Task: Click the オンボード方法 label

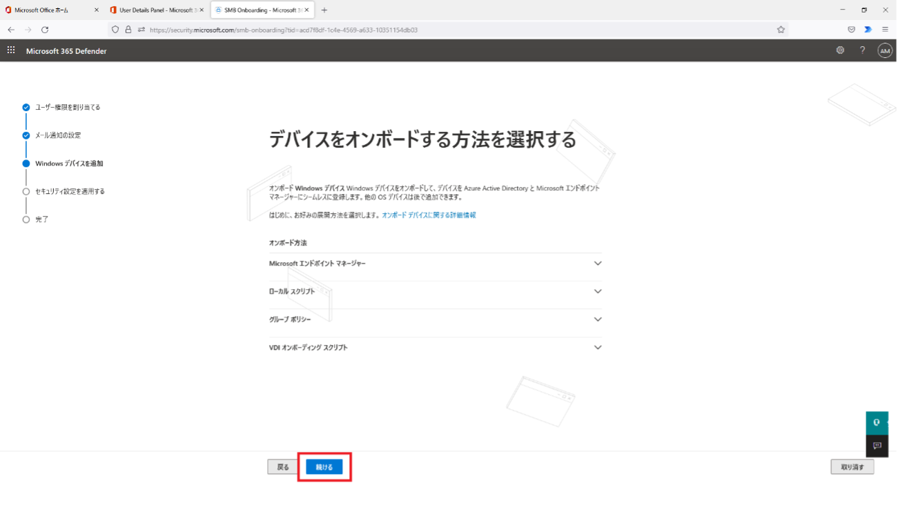Action: coord(288,243)
